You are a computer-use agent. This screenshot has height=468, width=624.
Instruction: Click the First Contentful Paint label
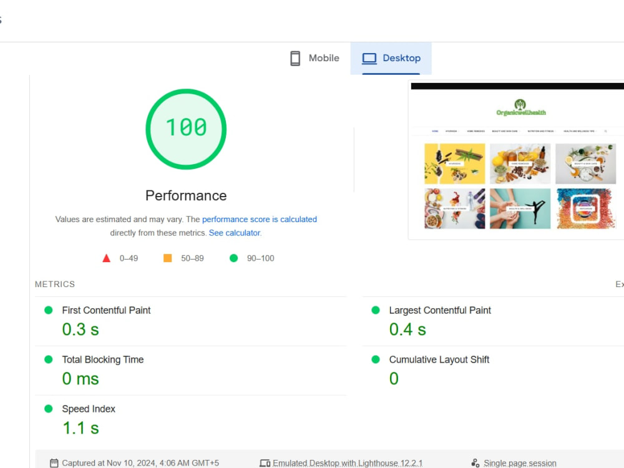(x=106, y=310)
